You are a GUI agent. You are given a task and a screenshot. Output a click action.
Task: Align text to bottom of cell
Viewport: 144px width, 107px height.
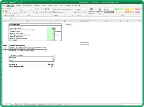(x=46, y=9)
